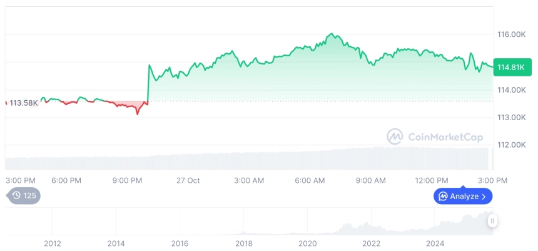Click the highest peak of the green price line
Viewport: 538px width, 251px height.
click(332, 34)
